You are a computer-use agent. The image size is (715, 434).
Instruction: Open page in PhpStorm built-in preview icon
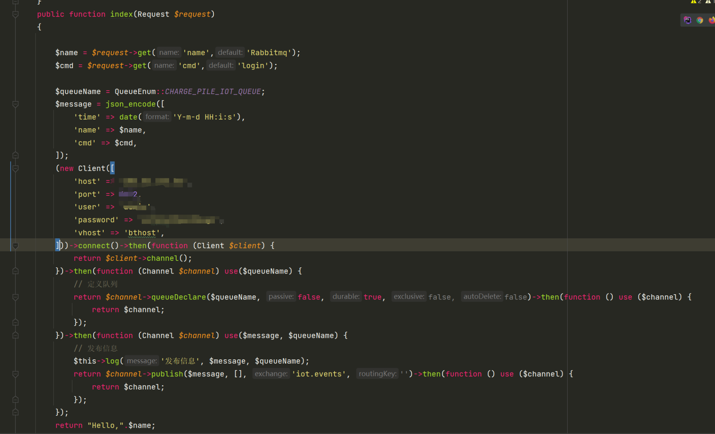[688, 20]
